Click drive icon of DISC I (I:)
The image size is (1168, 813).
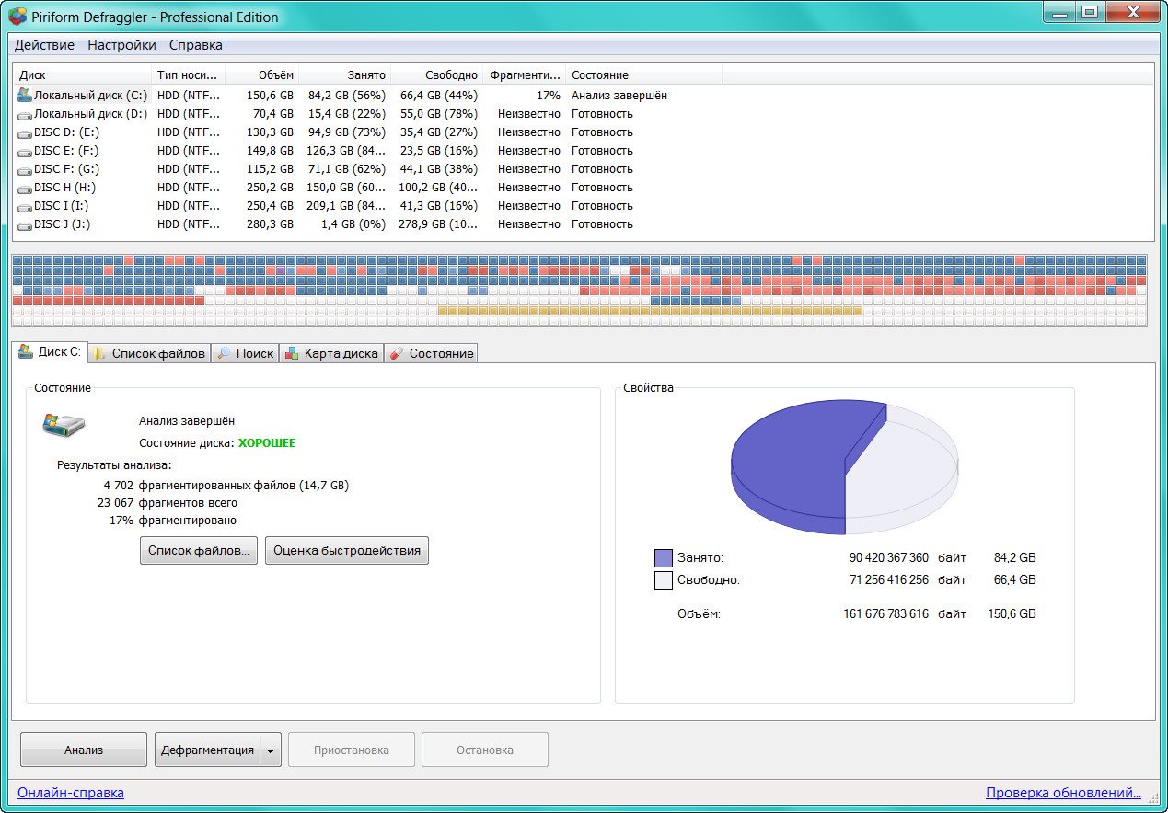(x=25, y=206)
